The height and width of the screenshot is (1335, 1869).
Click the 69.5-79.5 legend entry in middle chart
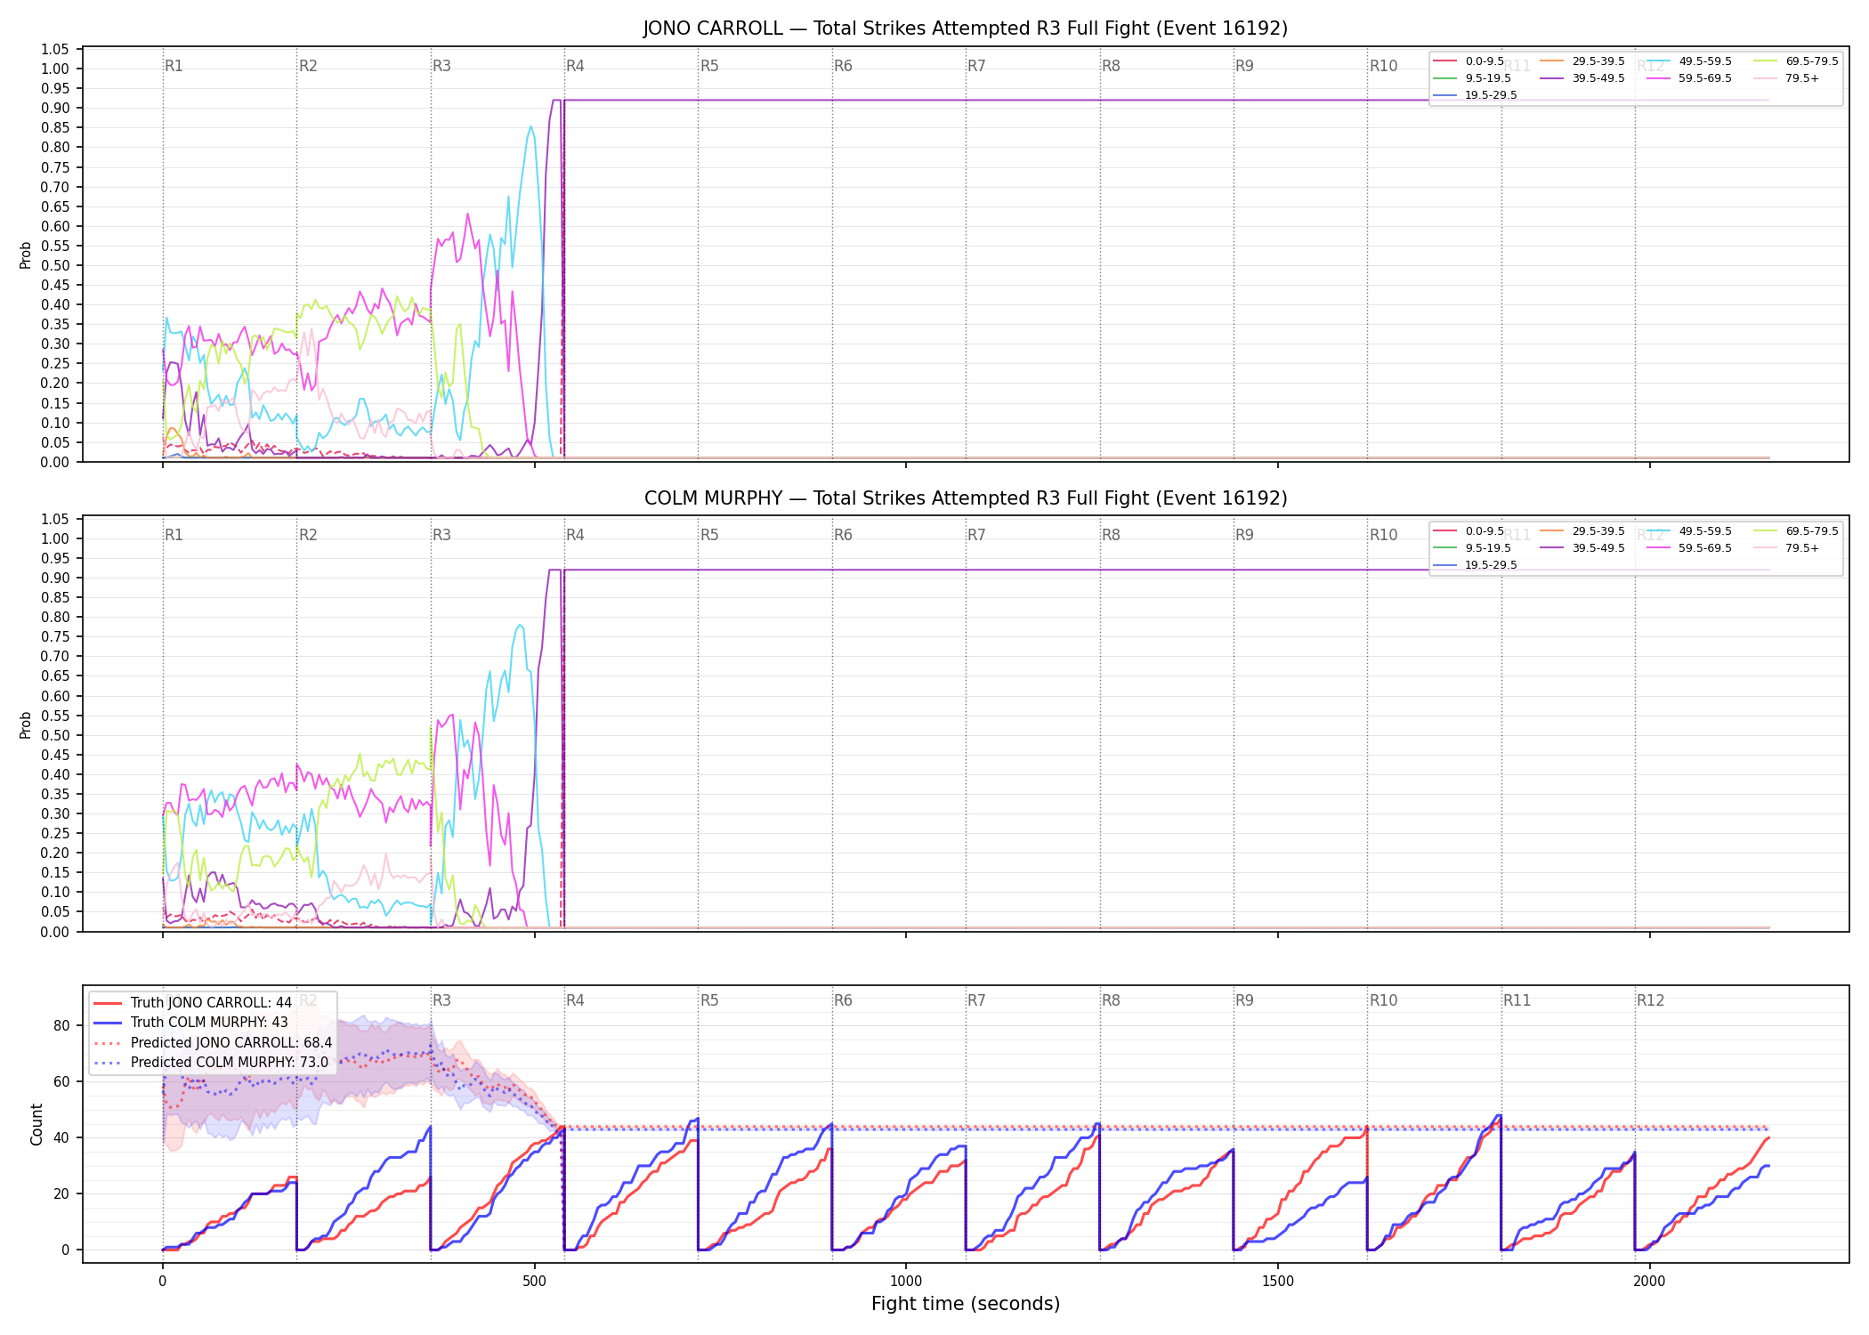tap(1795, 531)
